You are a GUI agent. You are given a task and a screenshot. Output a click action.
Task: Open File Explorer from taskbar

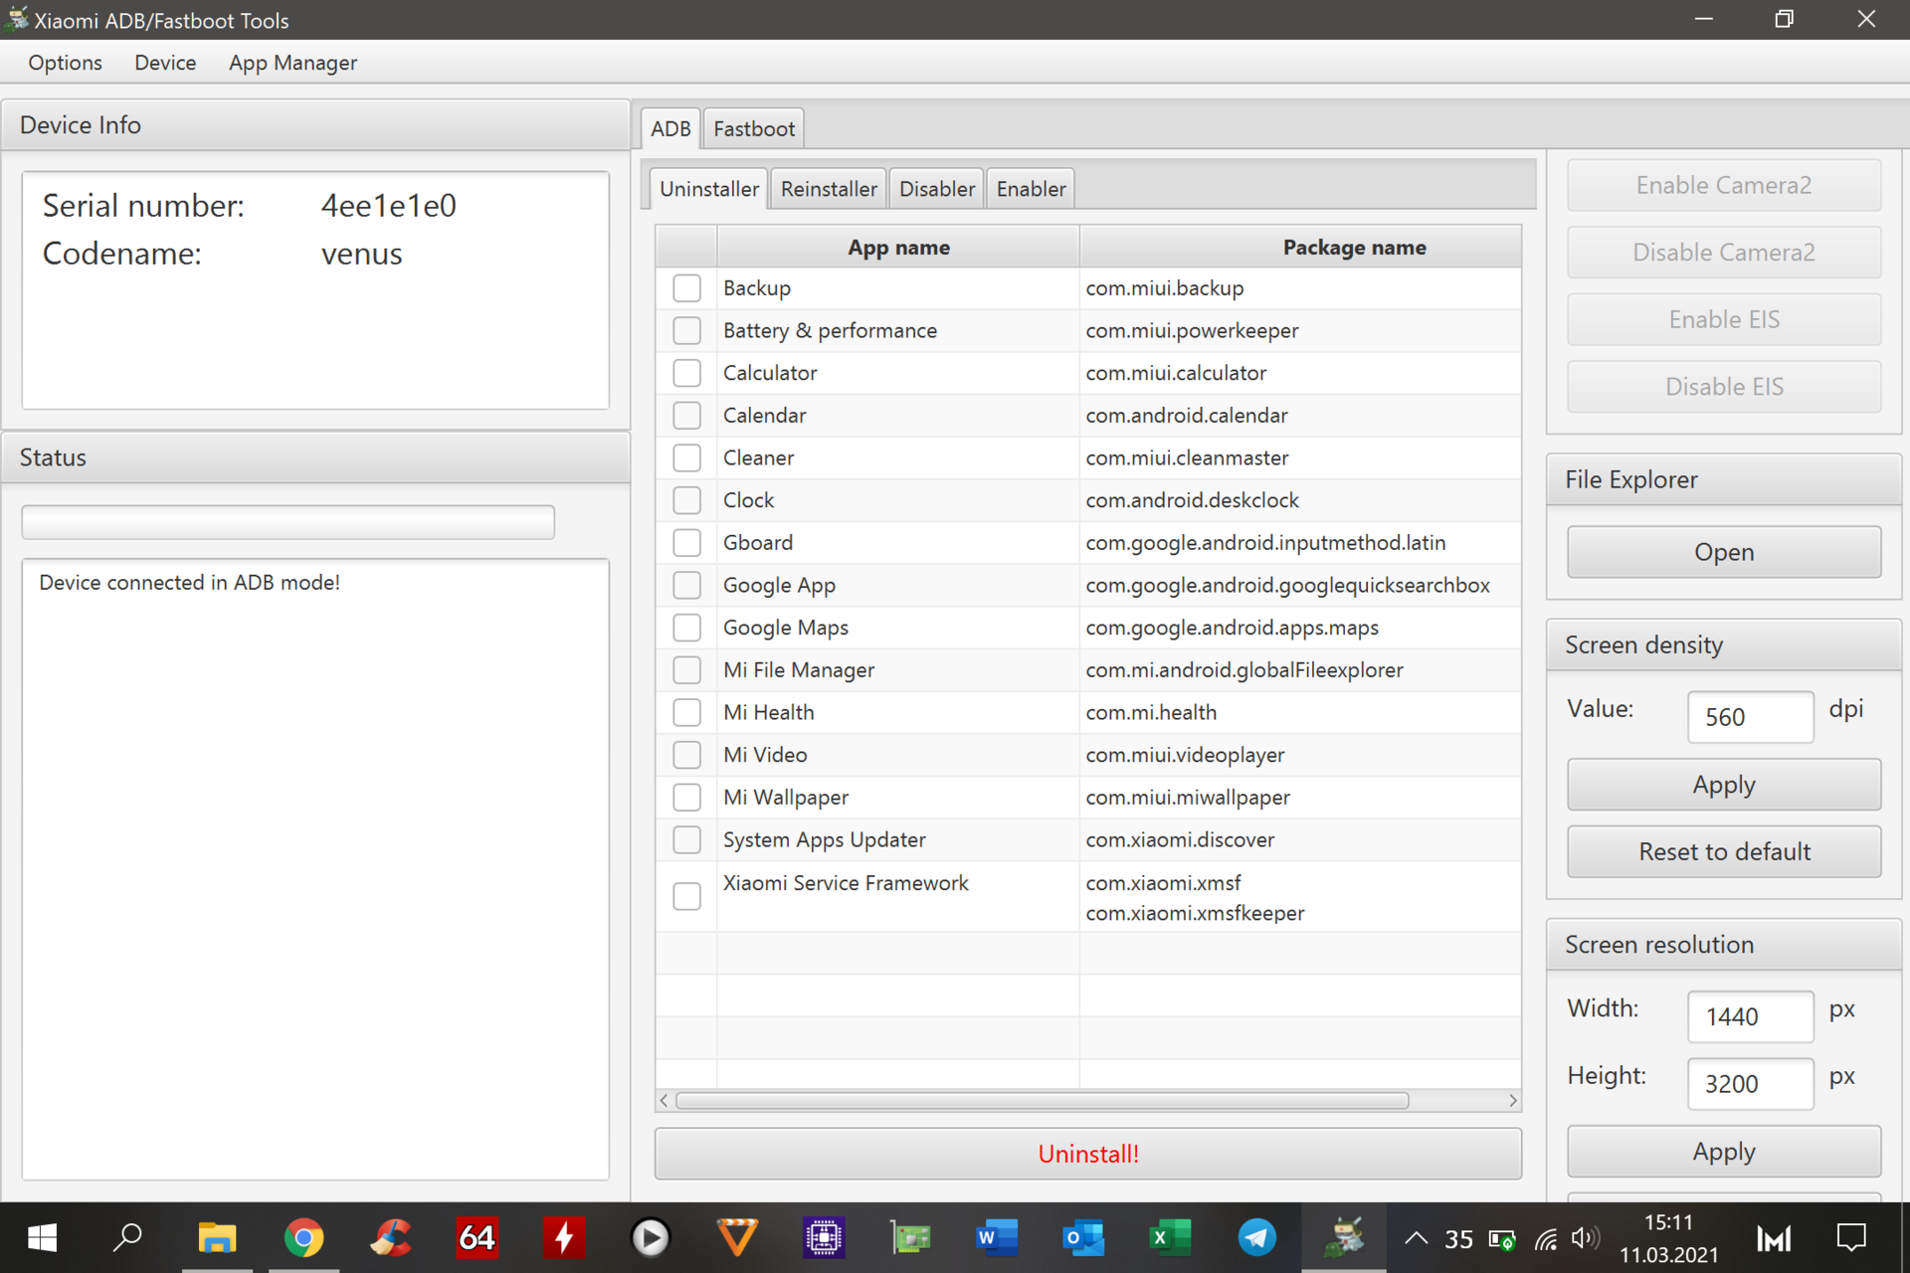(x=216, y=1238)
